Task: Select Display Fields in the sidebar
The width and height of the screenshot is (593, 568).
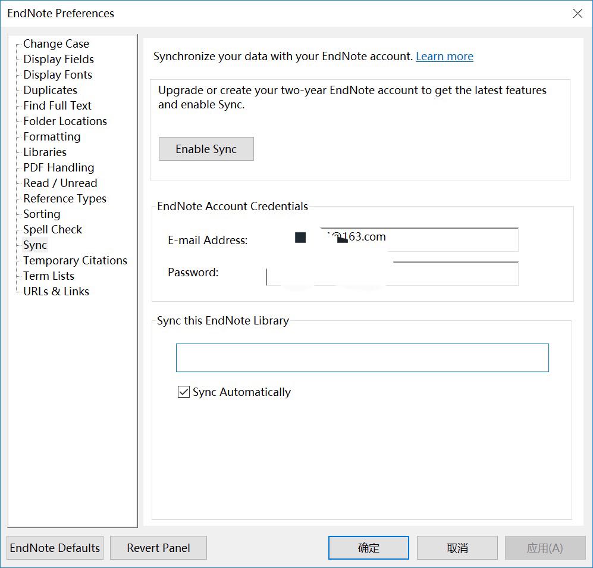Action: (58, 60)
